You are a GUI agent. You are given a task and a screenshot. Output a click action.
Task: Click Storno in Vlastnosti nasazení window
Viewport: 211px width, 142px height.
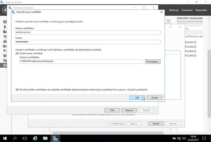pyautogui.click(x=129, y=110)
